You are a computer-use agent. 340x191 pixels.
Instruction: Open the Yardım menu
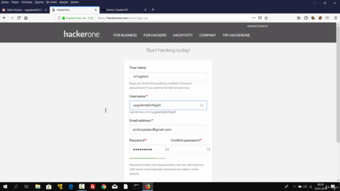point(74,2)
